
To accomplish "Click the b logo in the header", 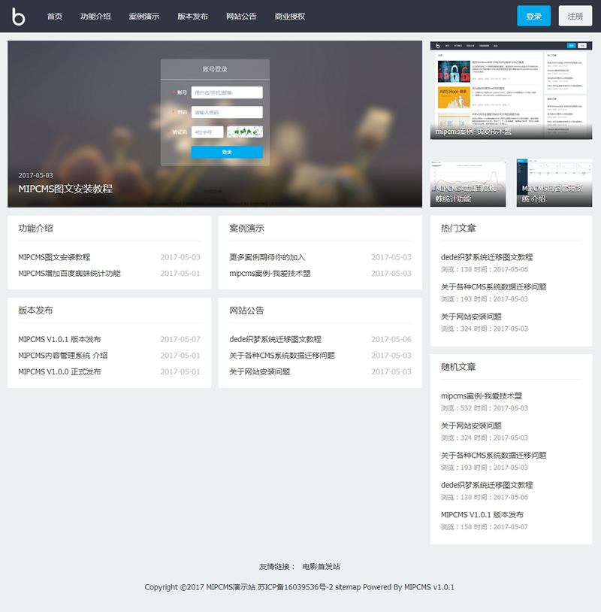I will click(18, 17).
